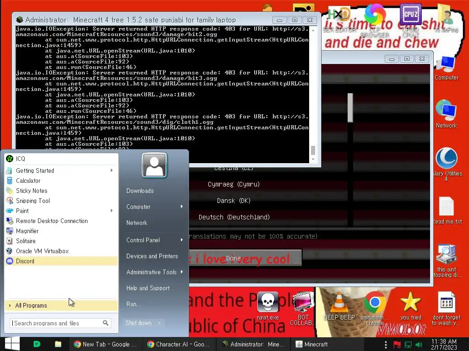Expand the Administrative Tools submenu arrow
This screenshot has height=351, width=469.
[181, 272]
